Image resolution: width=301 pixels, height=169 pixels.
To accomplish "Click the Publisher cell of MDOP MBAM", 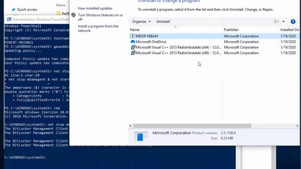I will [x=241, y=36].
